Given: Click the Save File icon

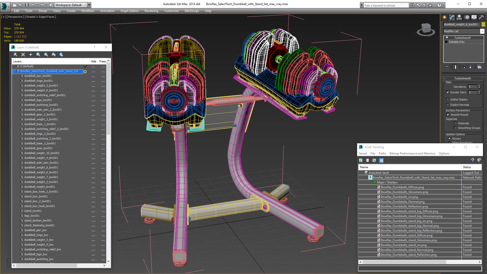Looking at the screenshot, I should pyautogui.click(x=27, y=5).
